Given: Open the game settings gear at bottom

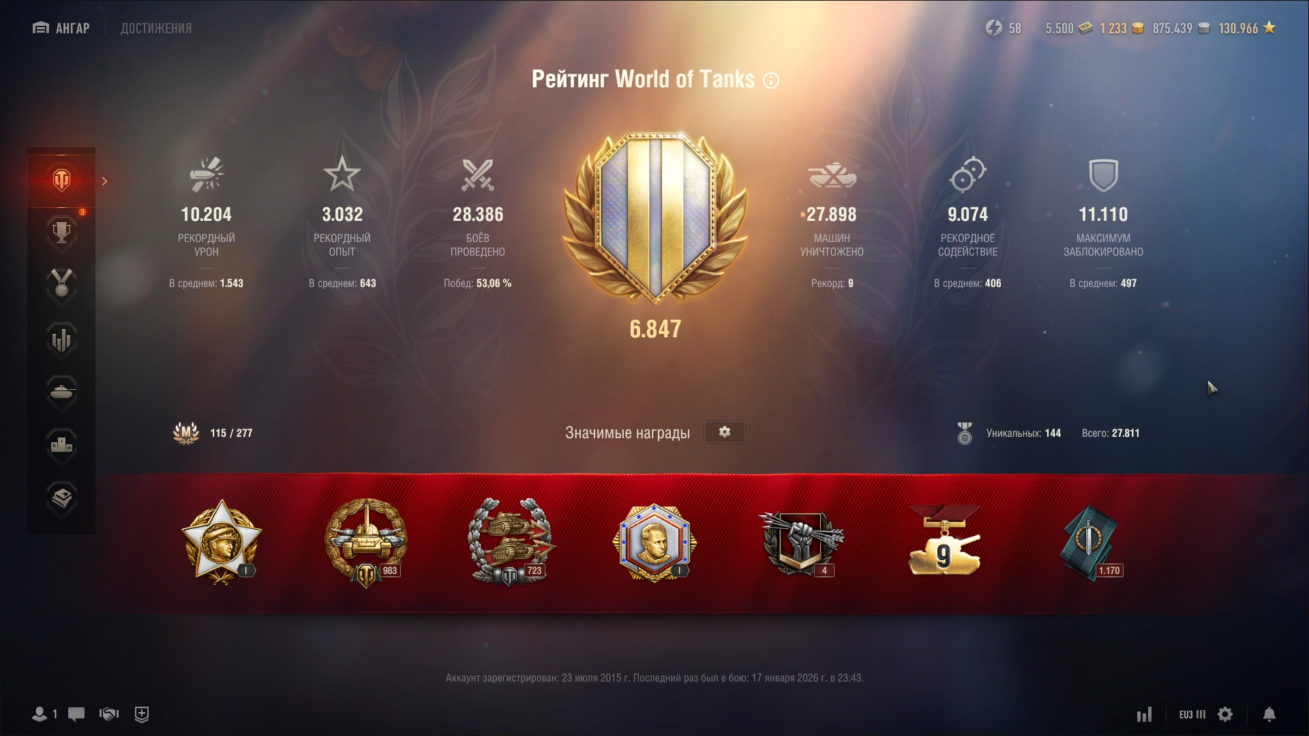Looking at the screenshot, I should click(1225, 714).
